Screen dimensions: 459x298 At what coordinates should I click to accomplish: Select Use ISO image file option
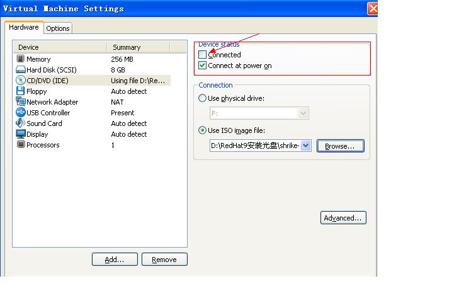(x=202, y=130)
